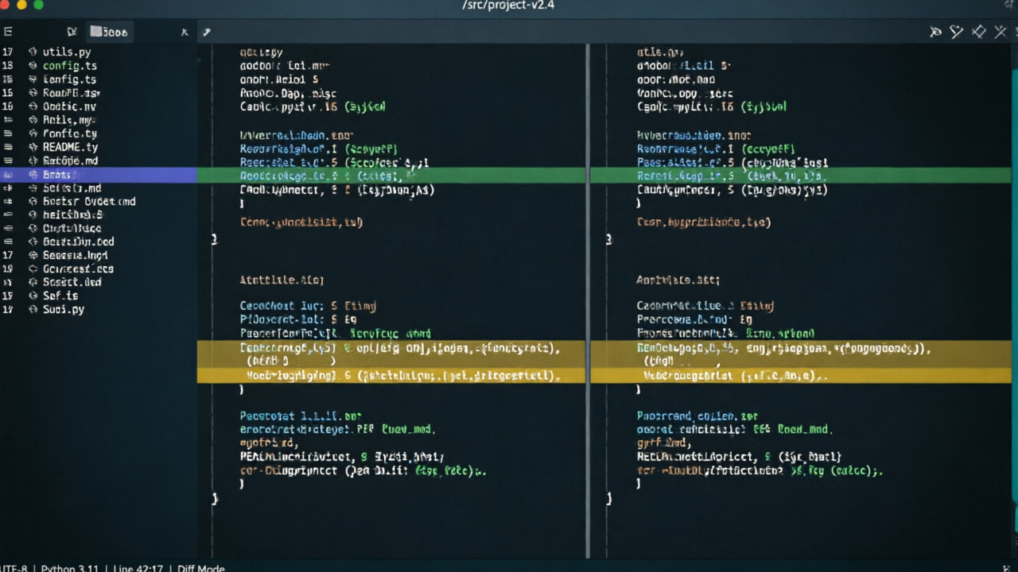This screenshot has height=572, width=1018.
Task: Open the green config.ts file entry
Action: 69,66
